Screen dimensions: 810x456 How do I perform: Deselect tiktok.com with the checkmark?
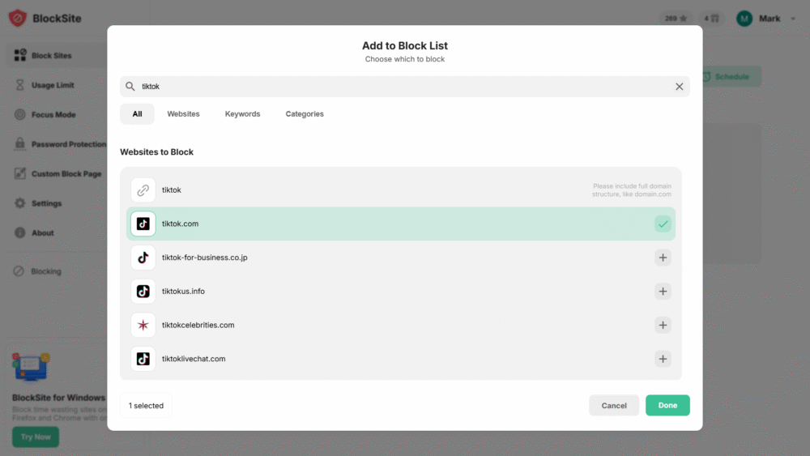point(663,224)
